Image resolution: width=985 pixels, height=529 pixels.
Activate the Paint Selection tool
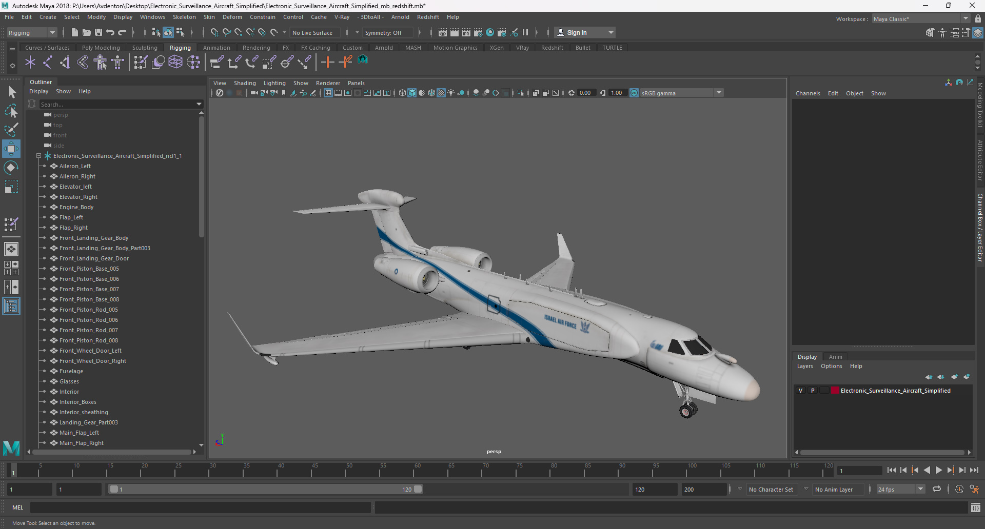tap(11, 130)
